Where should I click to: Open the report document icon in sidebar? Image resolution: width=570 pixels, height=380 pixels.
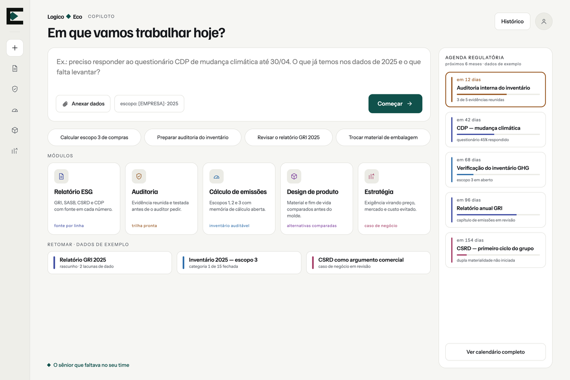(15, 69)
